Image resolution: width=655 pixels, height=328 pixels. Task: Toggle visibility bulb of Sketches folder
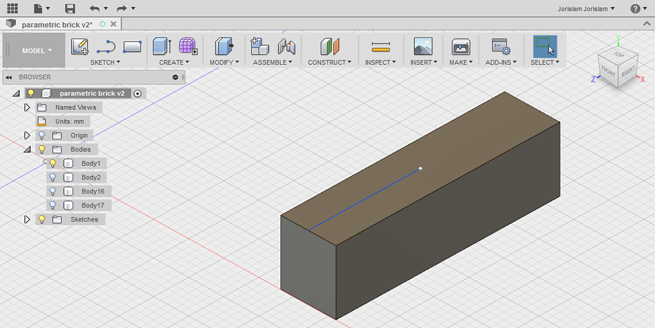tap(42, 219)
